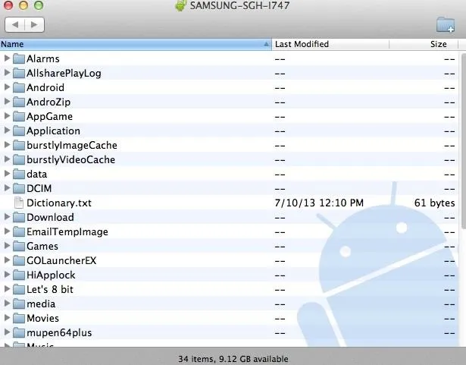This screenshot has height=365, width=466.
Task: Select the EmailTempImage row name
Action: (x=67, y=232)
